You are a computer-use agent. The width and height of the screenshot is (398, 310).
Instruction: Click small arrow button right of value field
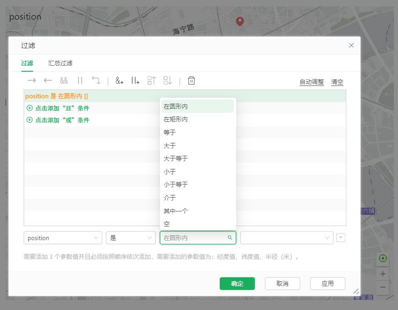tap(340, 238)
